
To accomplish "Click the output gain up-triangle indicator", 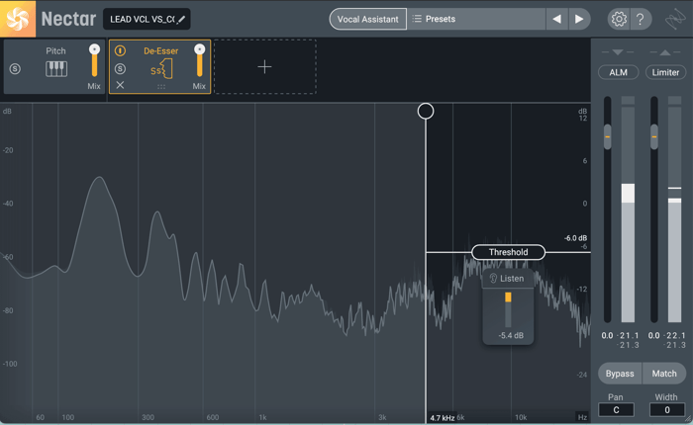I will pos(665,52).
